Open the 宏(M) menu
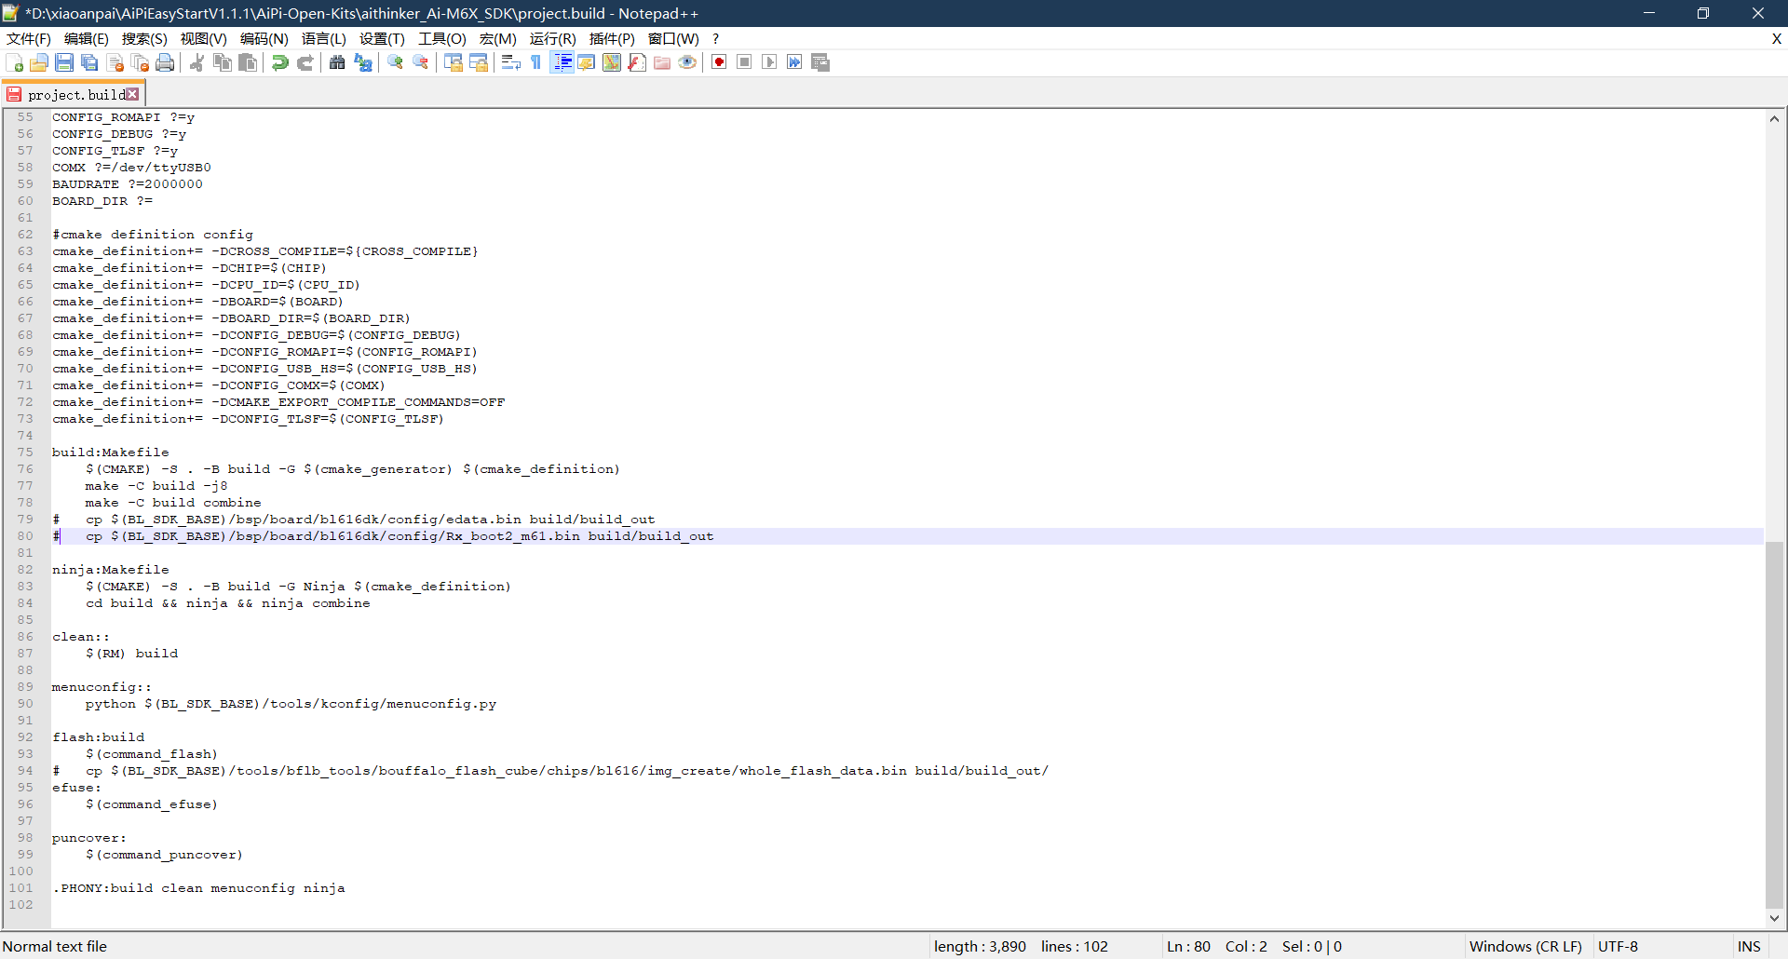Viewport: 1788px width, 959px height. (498, 38)
